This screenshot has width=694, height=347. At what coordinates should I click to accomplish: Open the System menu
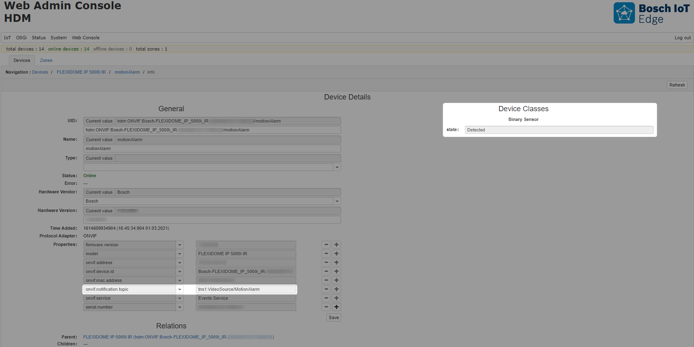[x=59, y=38]
